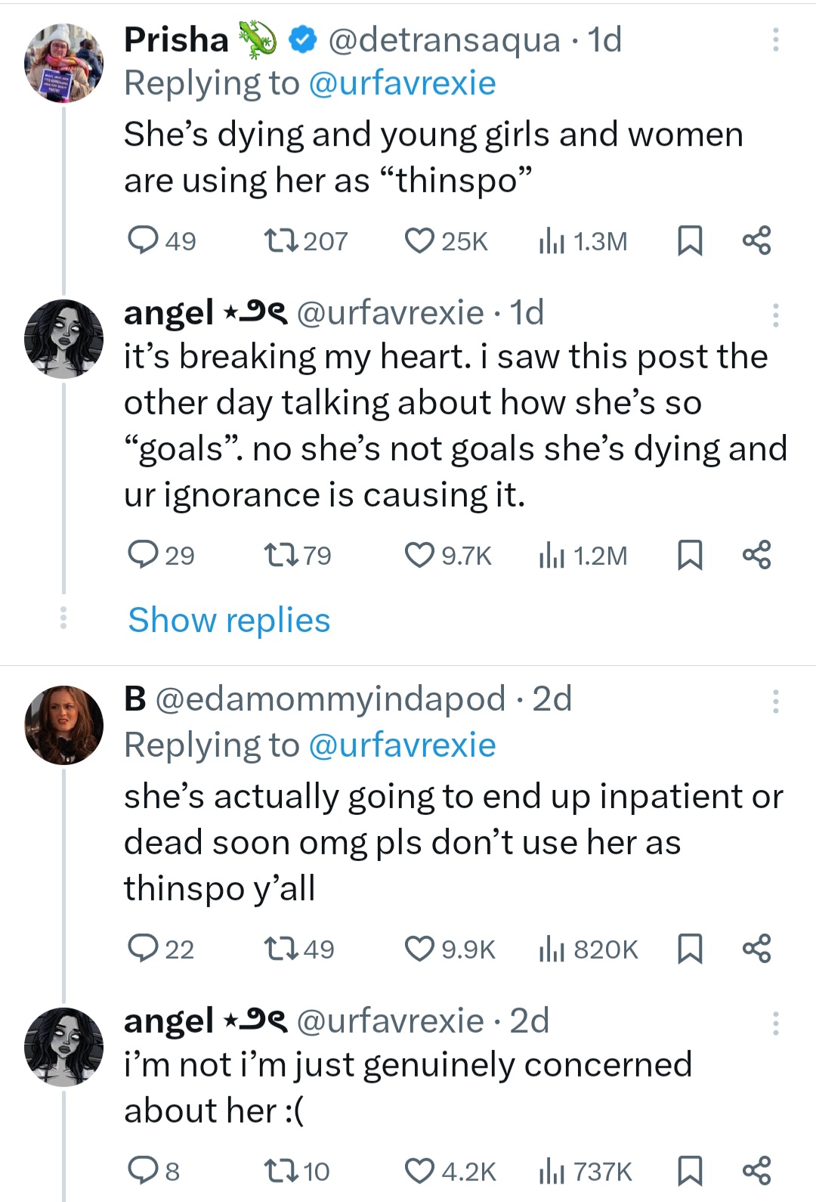The width and height of the screenshot is (816, 1202).
Task: Open @urfavrexie link in B's reply
Action: point(402,745)
